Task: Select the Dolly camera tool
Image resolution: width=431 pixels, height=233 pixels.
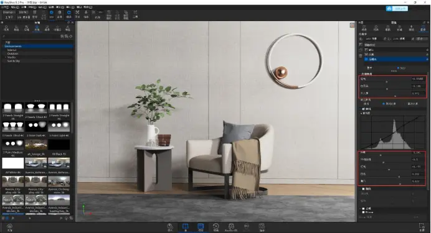Action: [x=86, y=14]
